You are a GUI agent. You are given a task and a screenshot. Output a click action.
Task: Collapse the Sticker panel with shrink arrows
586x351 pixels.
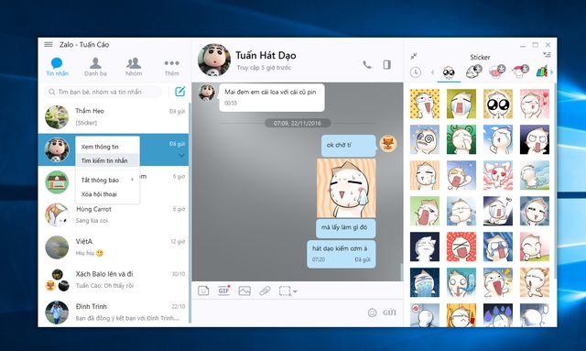(x=413, y=56)
